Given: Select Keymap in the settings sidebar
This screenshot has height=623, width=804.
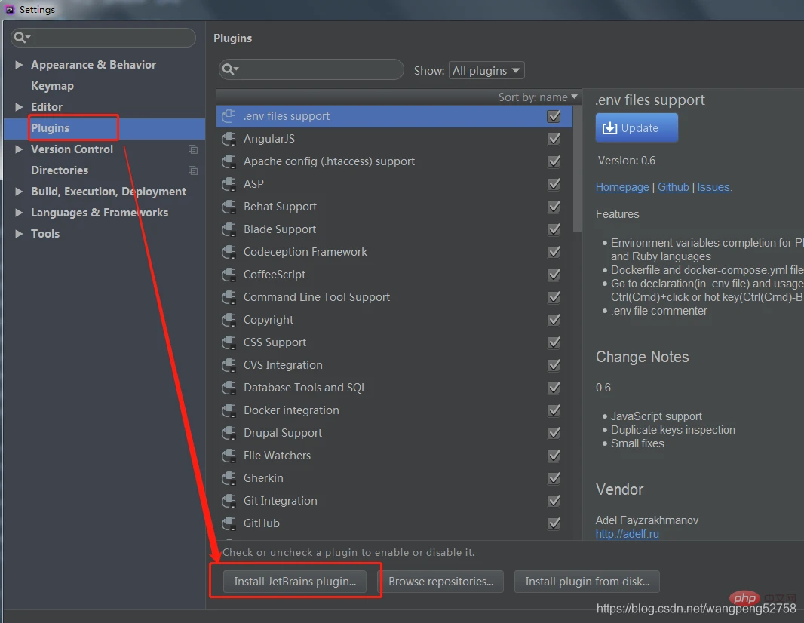Looking at the screenshot, I should [52, 86].
